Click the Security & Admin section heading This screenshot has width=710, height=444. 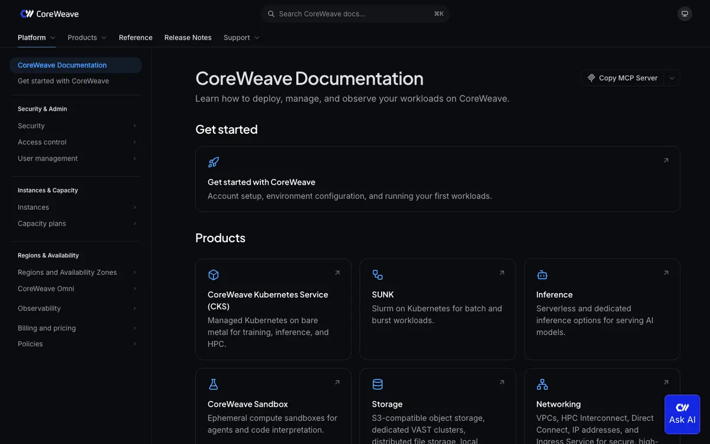click(43, 109)
